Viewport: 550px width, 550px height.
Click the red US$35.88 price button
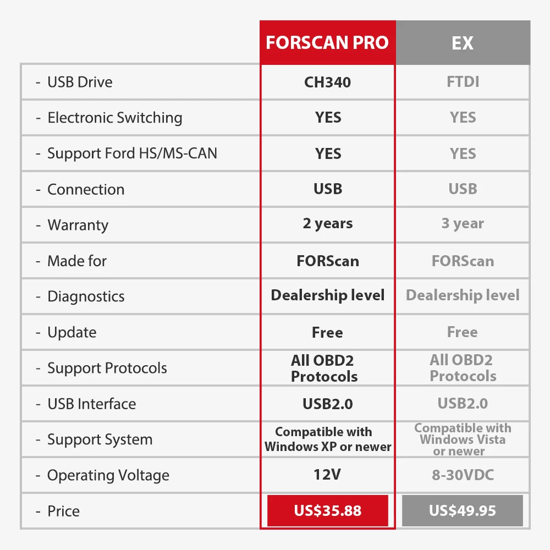coord(328,510)
